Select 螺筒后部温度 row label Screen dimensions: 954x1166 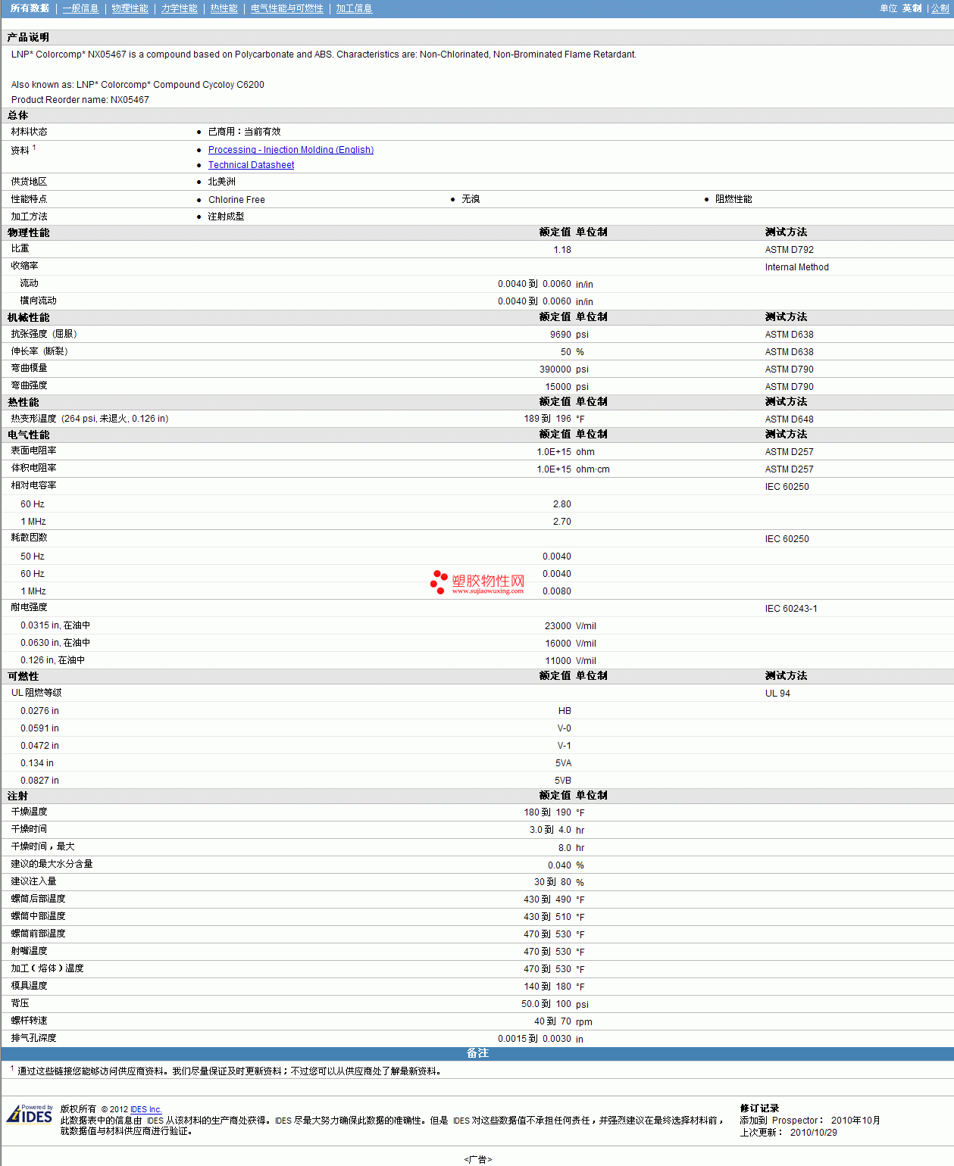[x=38, y=899]
